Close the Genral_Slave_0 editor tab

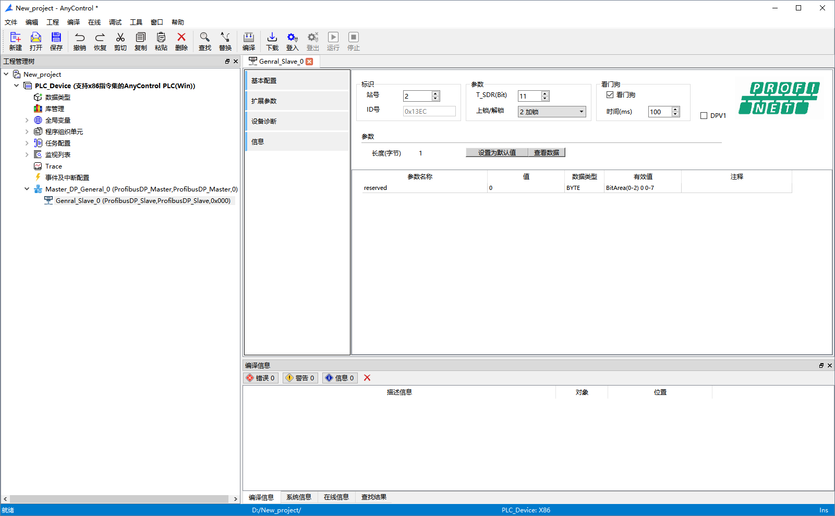click(309, 62)
